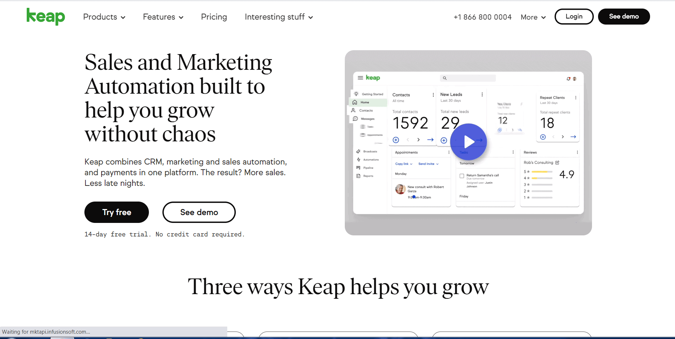Click the small Keap logo inside dashboard preview
The height and width of the screenshot is (339, 675).
[x=373, y=78]
